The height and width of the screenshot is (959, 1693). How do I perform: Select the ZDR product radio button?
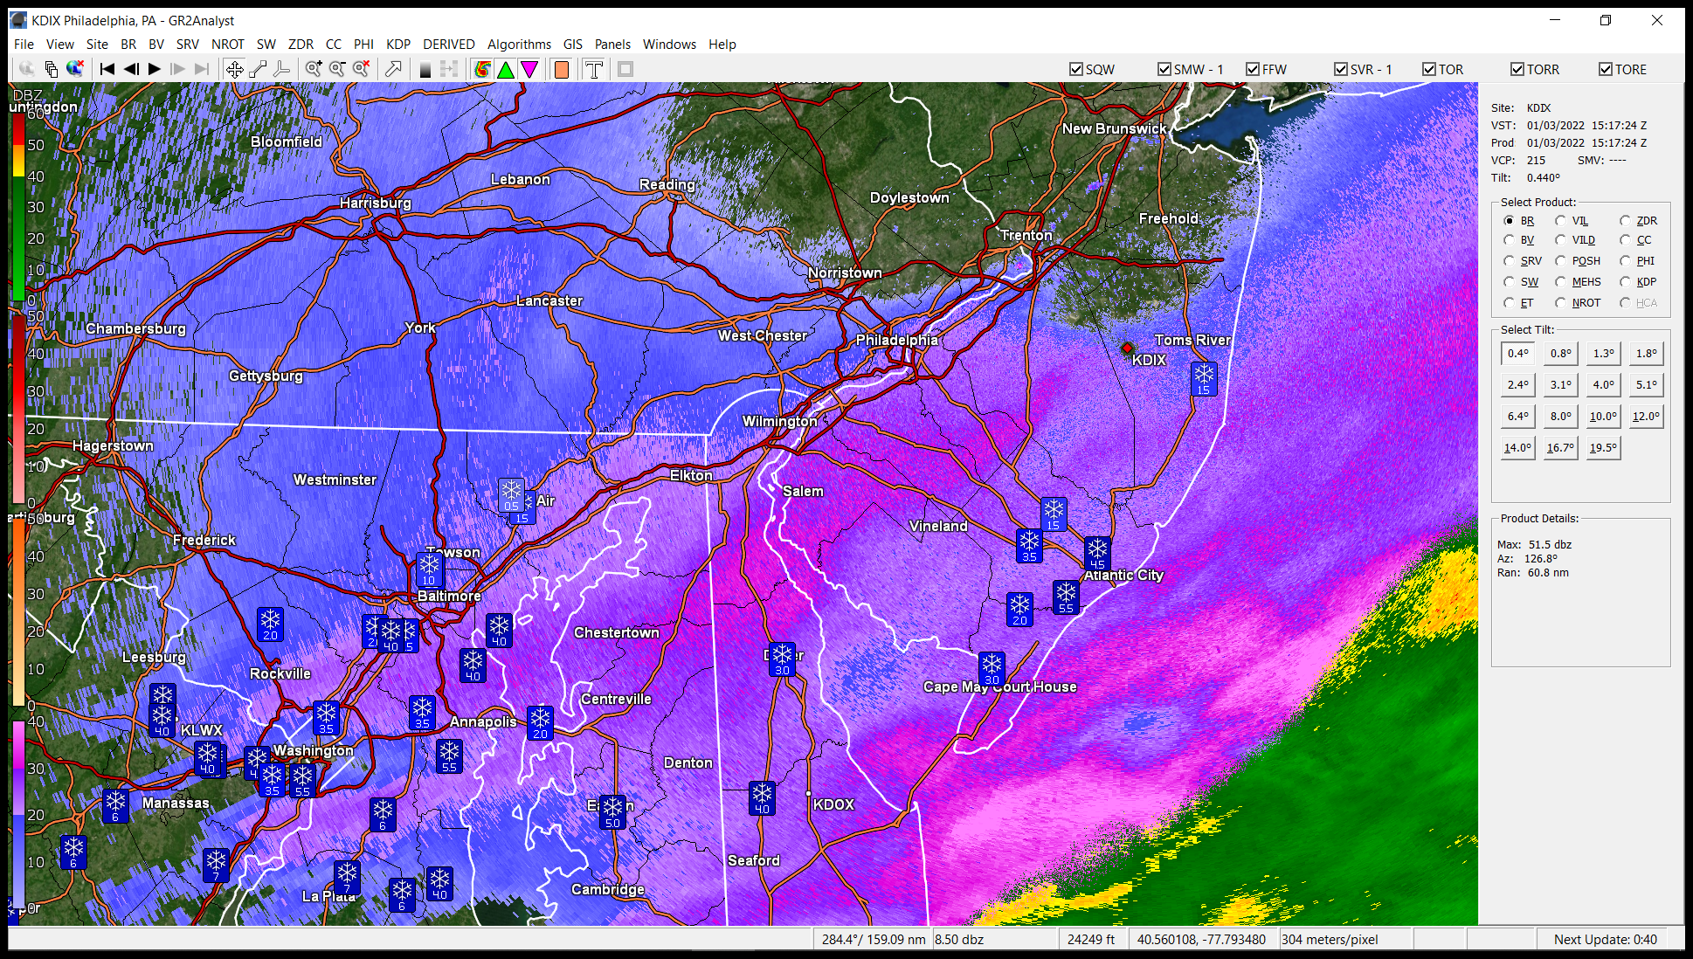point(1625,221)
